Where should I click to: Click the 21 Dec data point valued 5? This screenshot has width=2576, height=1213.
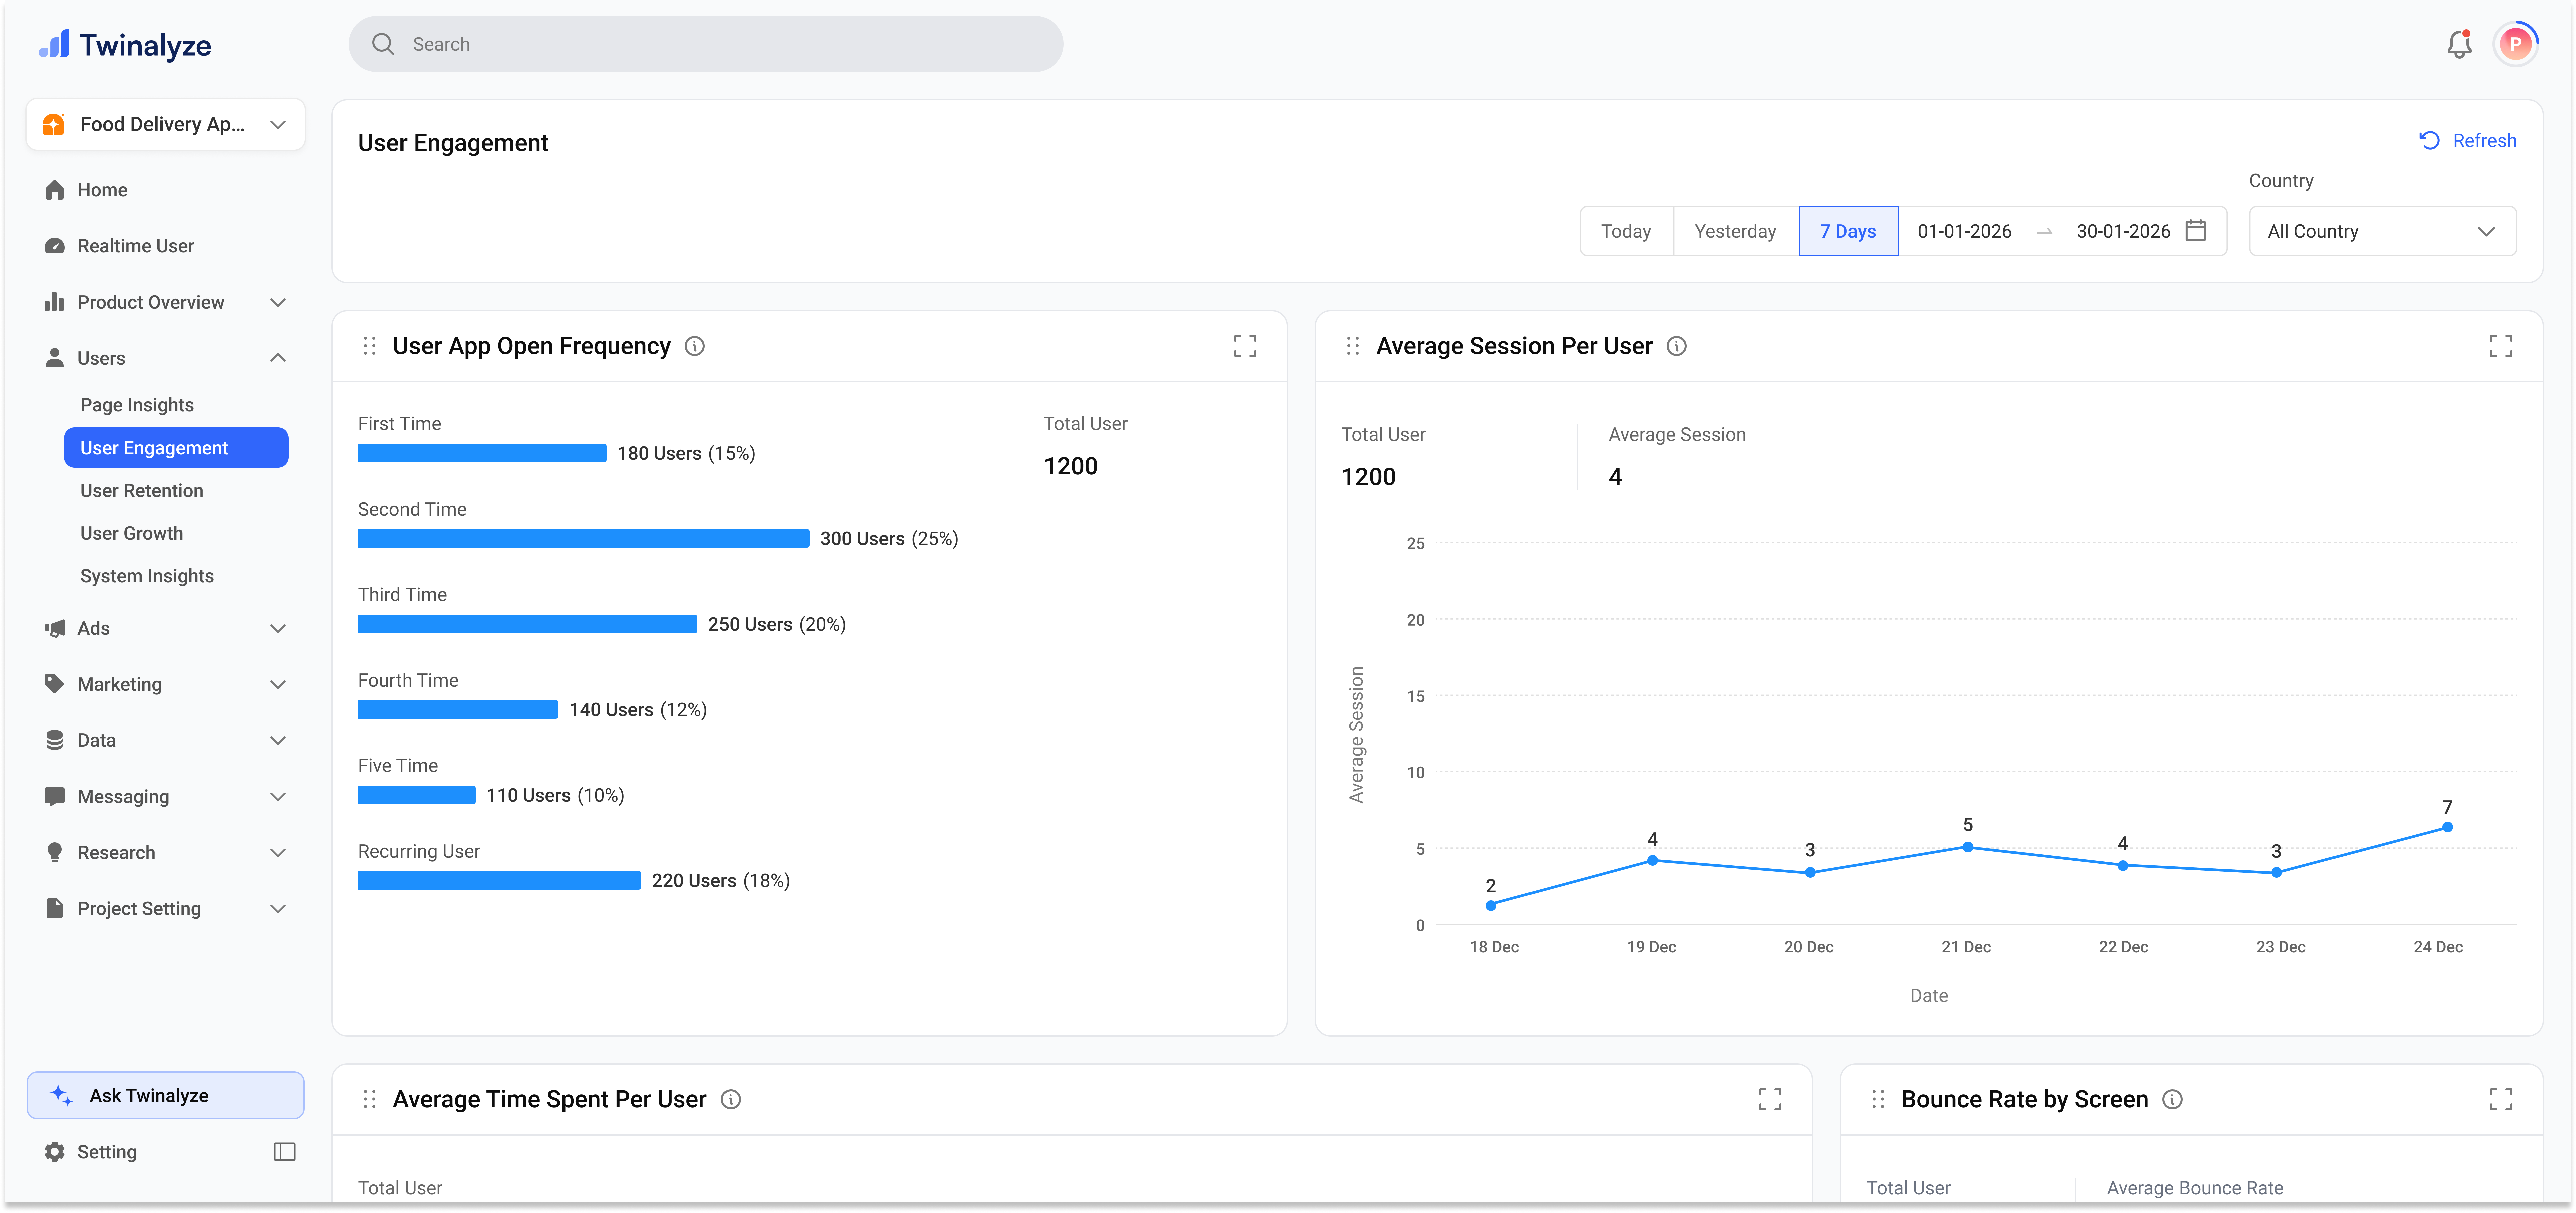click(x=1968, y=847)
